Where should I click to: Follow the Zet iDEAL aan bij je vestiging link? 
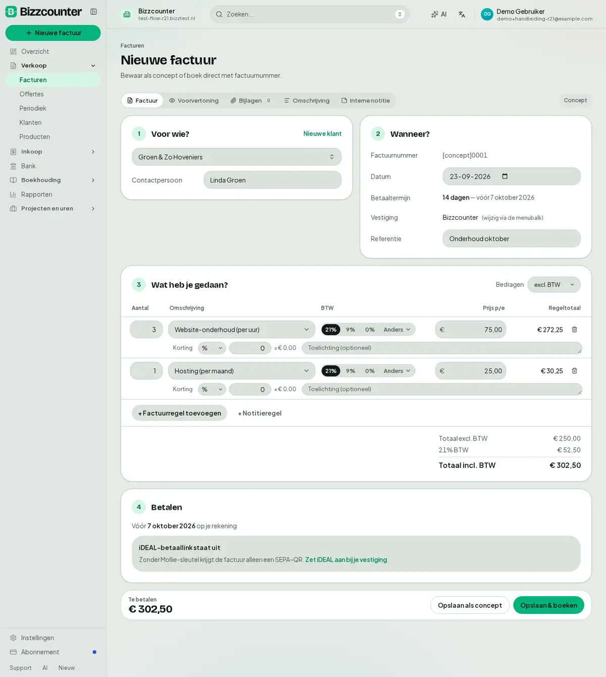[346, 560]
